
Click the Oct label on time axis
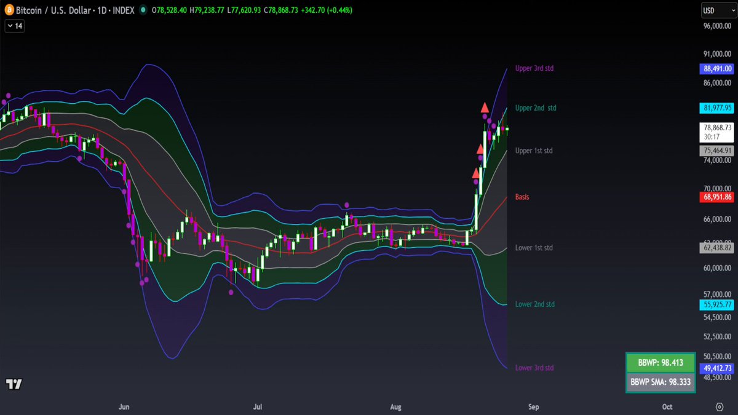667,407
